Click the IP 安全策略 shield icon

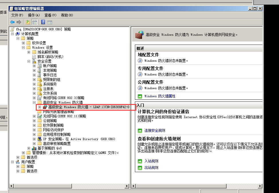pos(40,139)
